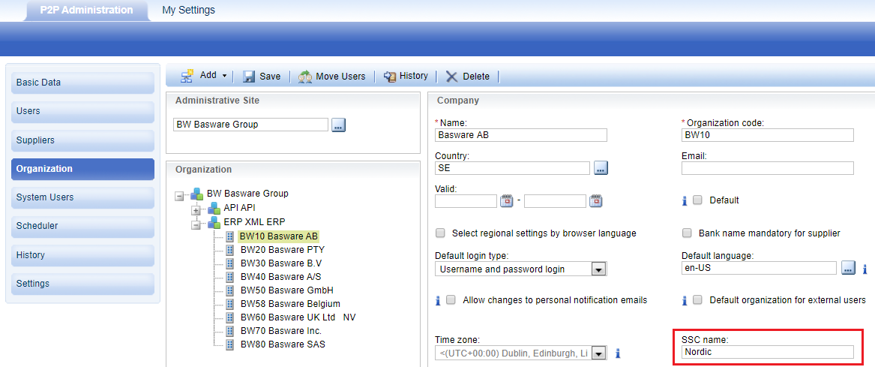Select BW58 Basware Belgium company
This screenshot has height=367, width=875.
tap(290, 304)
